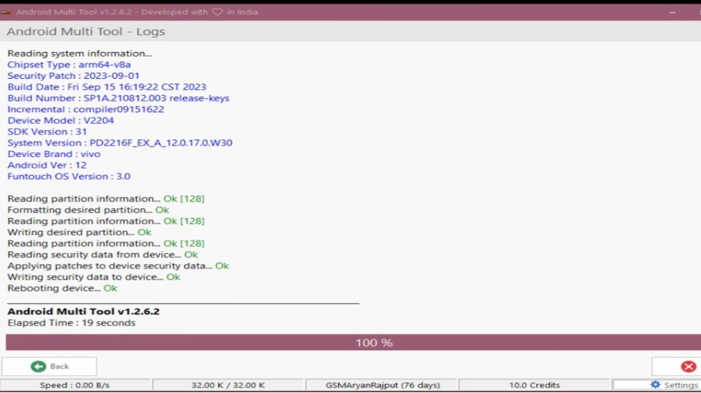
Task: Select the "System Version : PD2216F_EX_A" line
Action: click(x=120, y=143)
